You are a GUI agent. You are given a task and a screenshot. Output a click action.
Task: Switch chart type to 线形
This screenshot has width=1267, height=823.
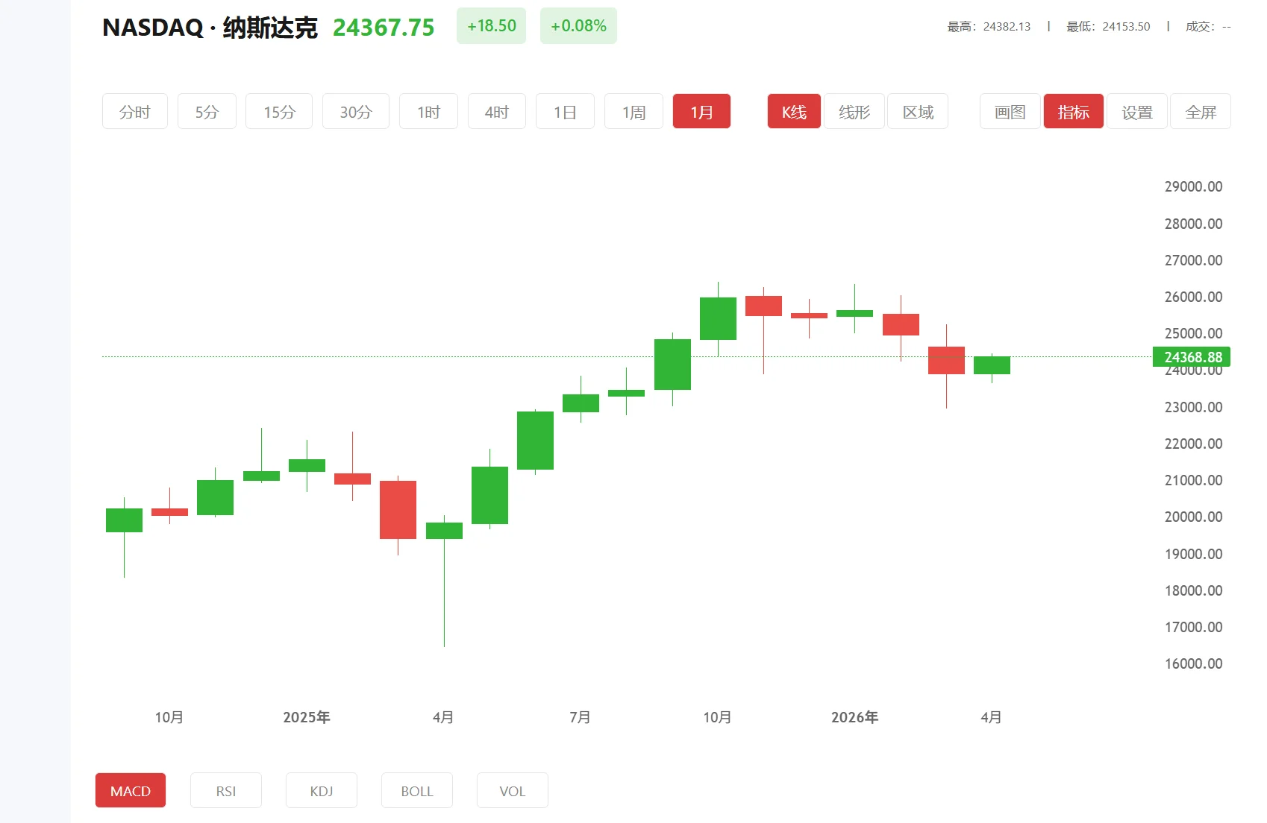click(854, 112)
